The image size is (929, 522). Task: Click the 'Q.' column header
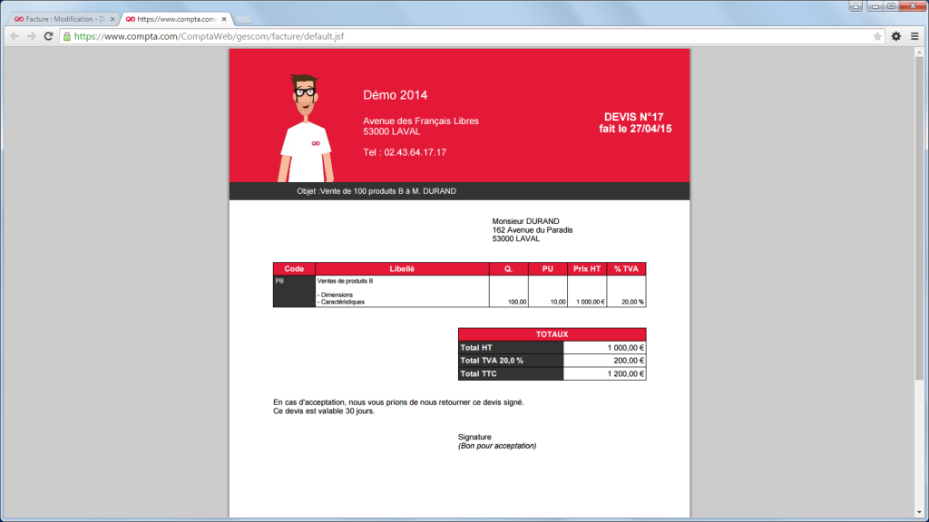(508, 268)
